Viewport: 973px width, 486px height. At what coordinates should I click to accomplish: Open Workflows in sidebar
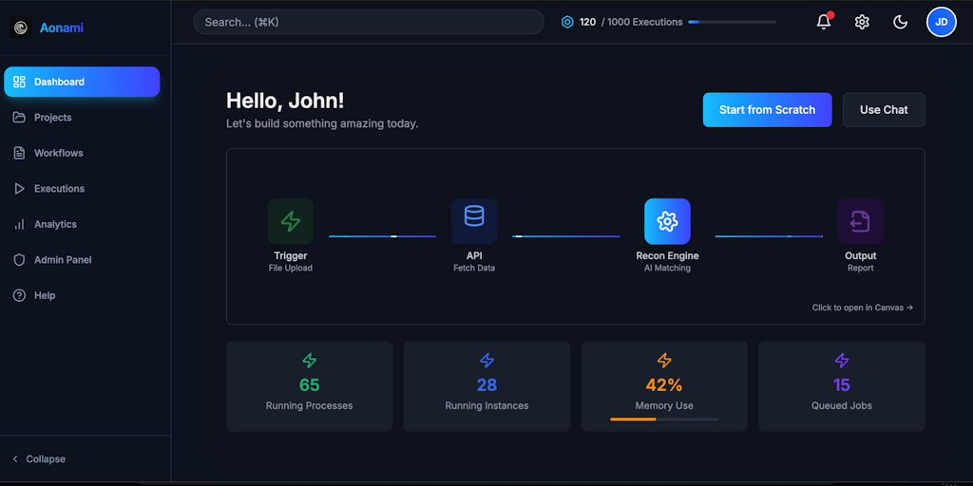pos(82,153)
